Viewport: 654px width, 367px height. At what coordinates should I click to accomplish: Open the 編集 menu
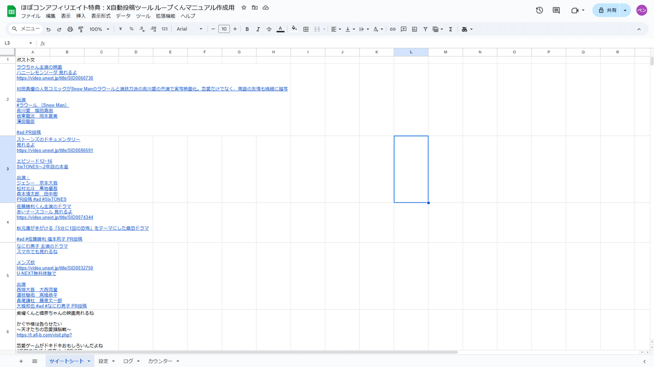pyautogui.click(x=51, y=16)
